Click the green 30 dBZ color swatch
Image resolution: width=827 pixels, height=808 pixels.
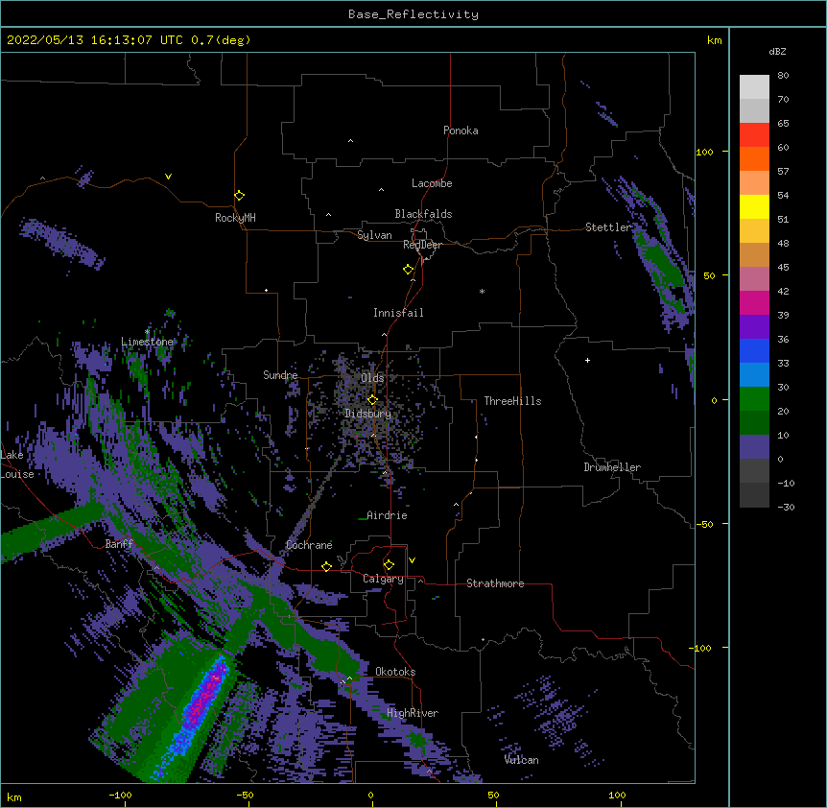(x=754, y=399)
